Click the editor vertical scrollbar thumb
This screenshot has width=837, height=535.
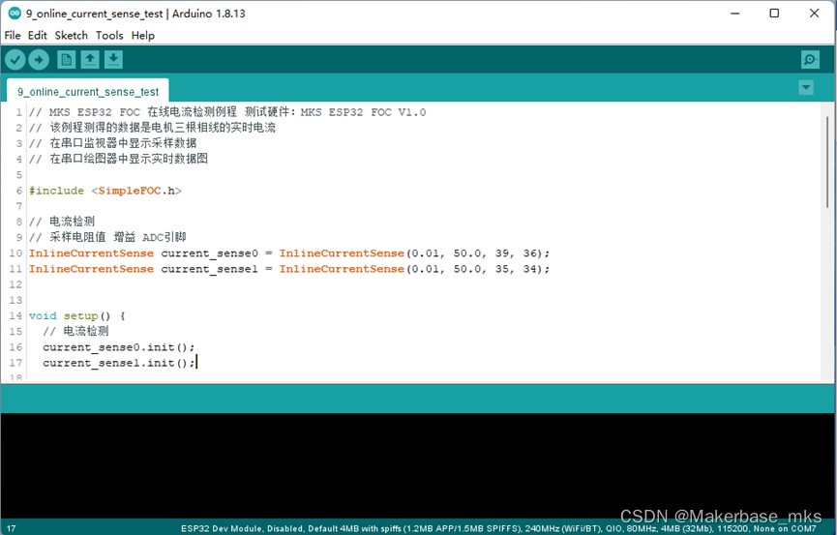point(827,162)
